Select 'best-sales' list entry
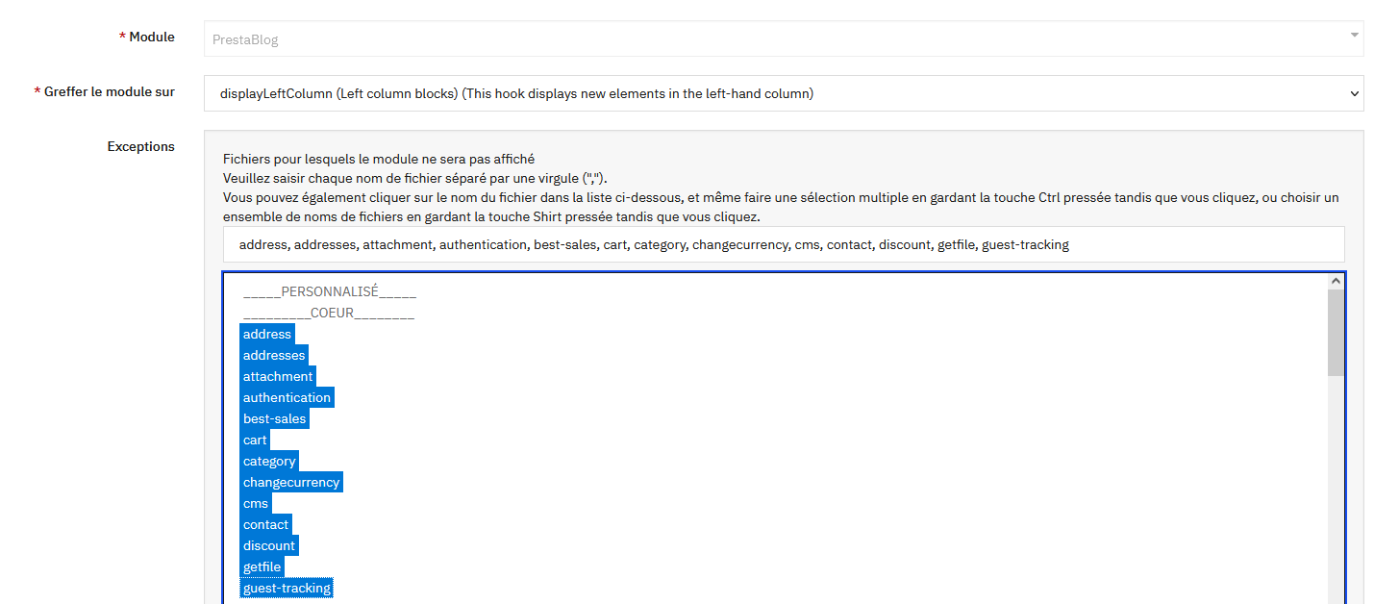This screenshot has height=604, width=1374. 274,419
